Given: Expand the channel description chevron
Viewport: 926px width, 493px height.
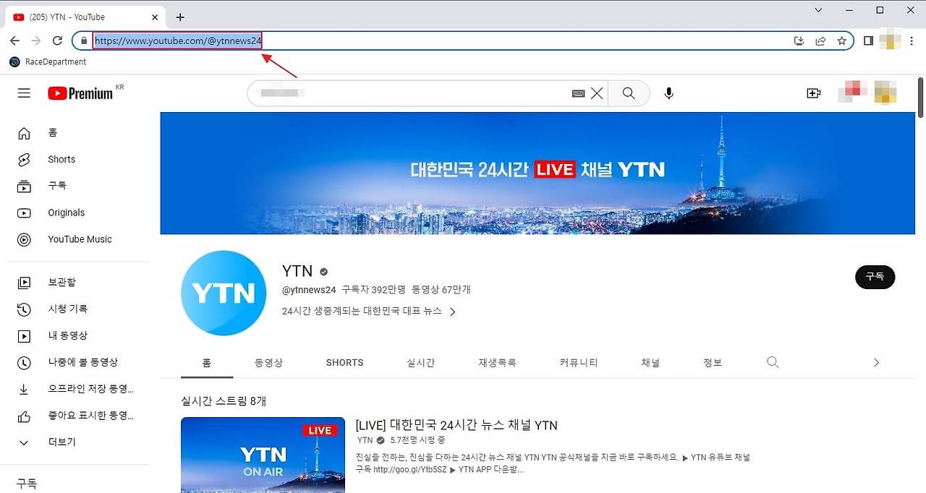Looking at the screenshot, I should pos(453,312).
